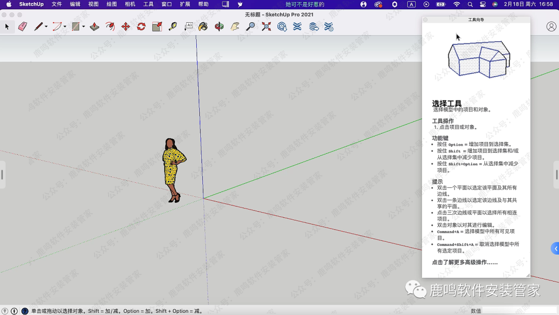
Task: Expand the Pencil line tool dropdown arrow
Action: 46,27
